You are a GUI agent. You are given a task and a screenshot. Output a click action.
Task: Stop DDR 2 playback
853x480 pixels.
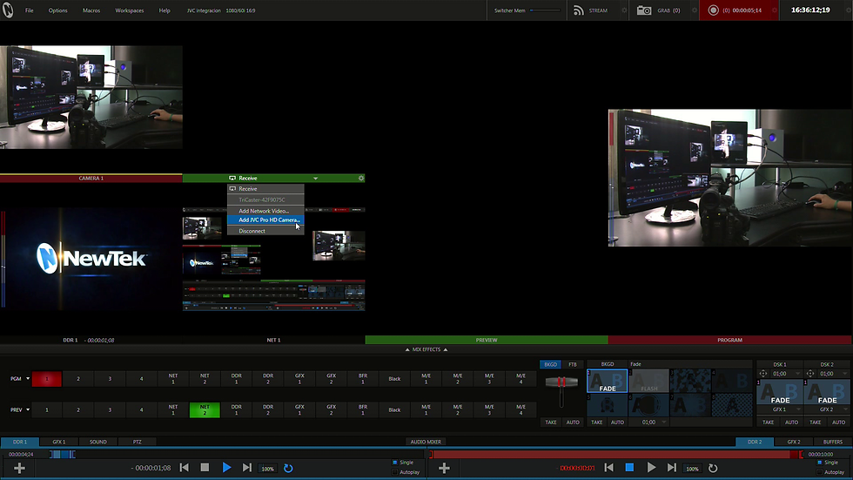coord(629,468)
